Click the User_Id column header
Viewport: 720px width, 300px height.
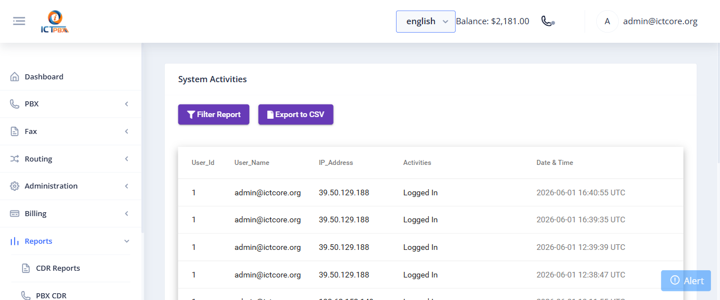point(203,163)
